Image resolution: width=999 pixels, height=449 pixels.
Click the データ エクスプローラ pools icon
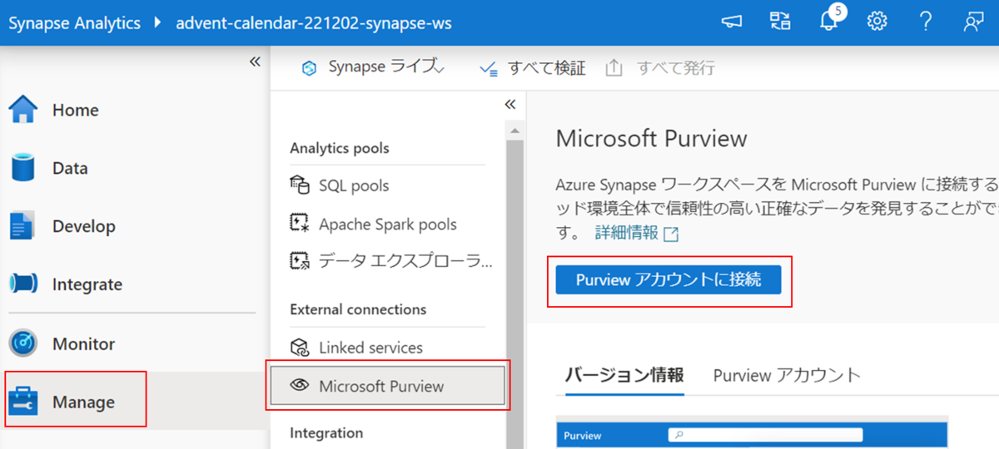(300, 262)
